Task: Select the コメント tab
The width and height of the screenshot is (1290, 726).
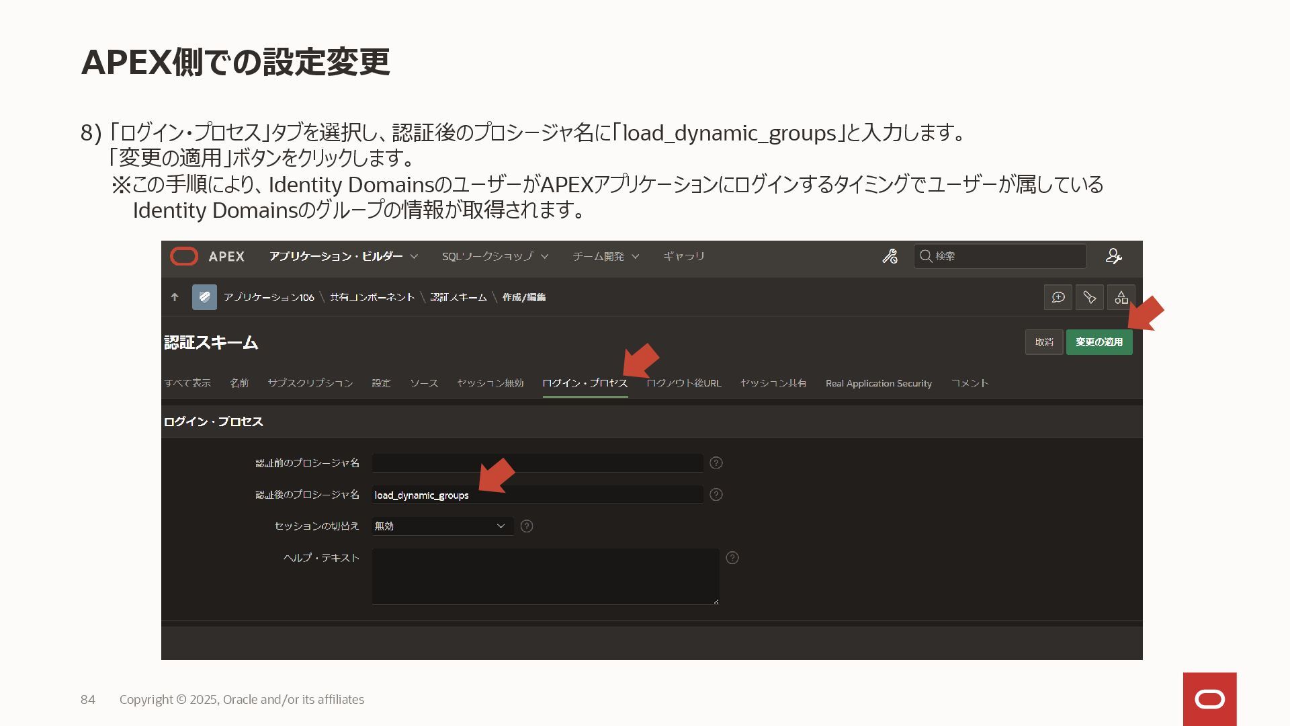Action: click(x=970, y=383)
